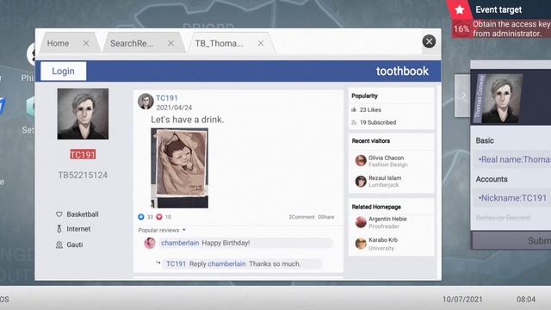Click the location icon beside Gauti
551x310 pixels.
click(x=59, y=245)
